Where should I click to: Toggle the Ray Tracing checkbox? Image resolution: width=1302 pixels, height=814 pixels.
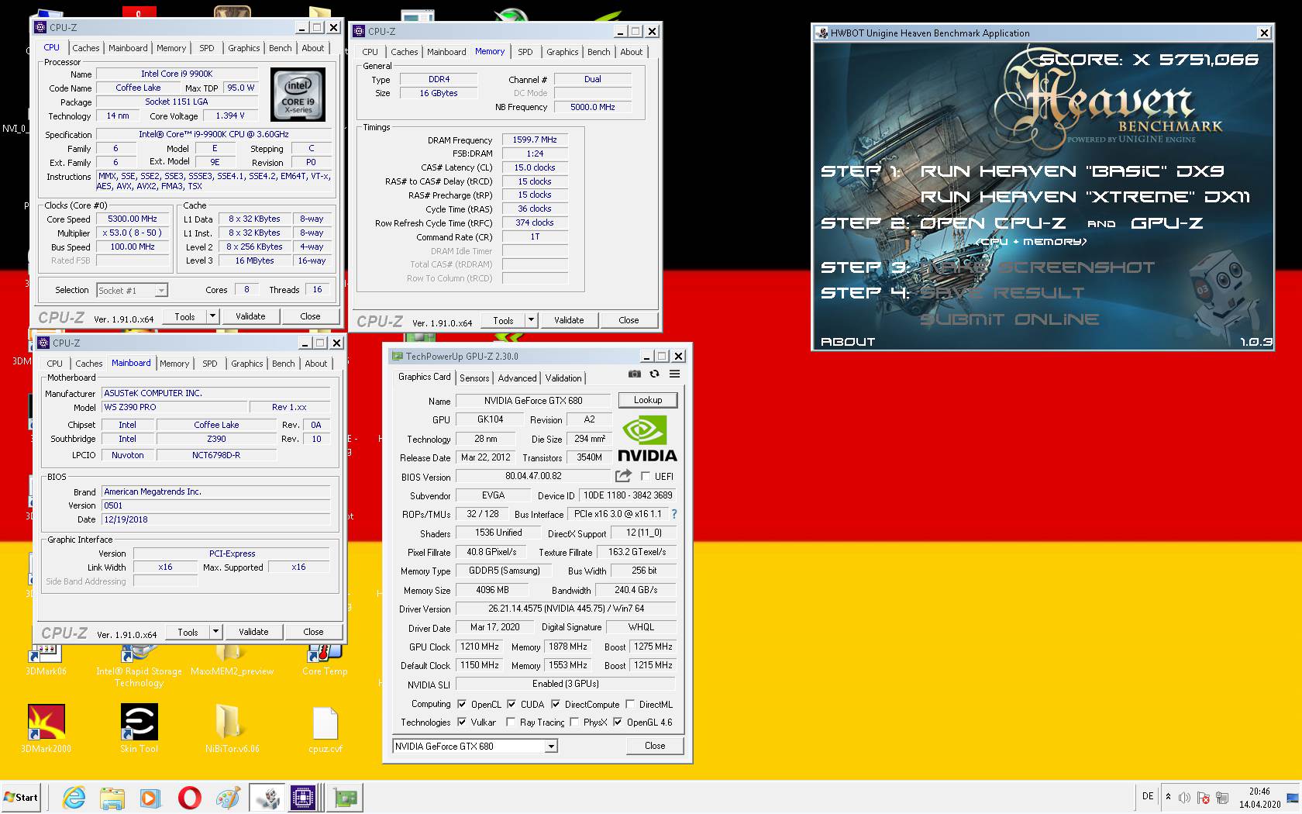click(511, 722)
